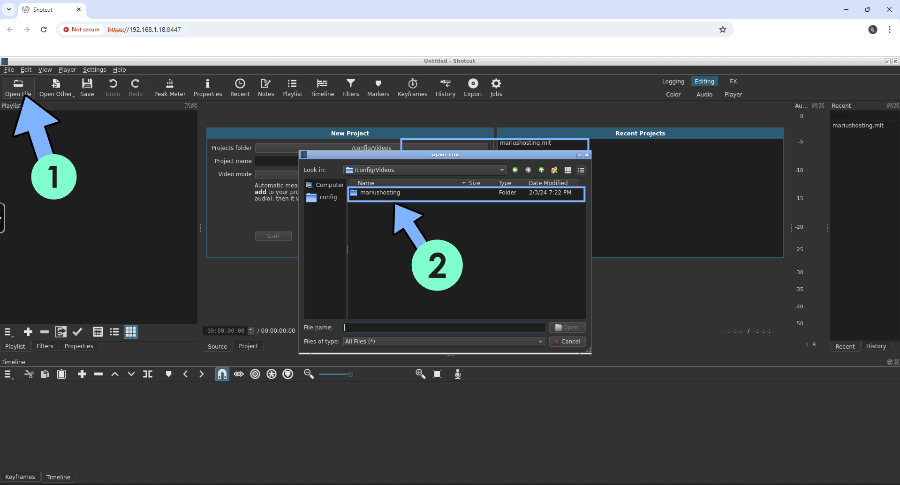This screenshot has width=900, height=485.
Task: Open the Notes panel
Action: tap(266, 88)
